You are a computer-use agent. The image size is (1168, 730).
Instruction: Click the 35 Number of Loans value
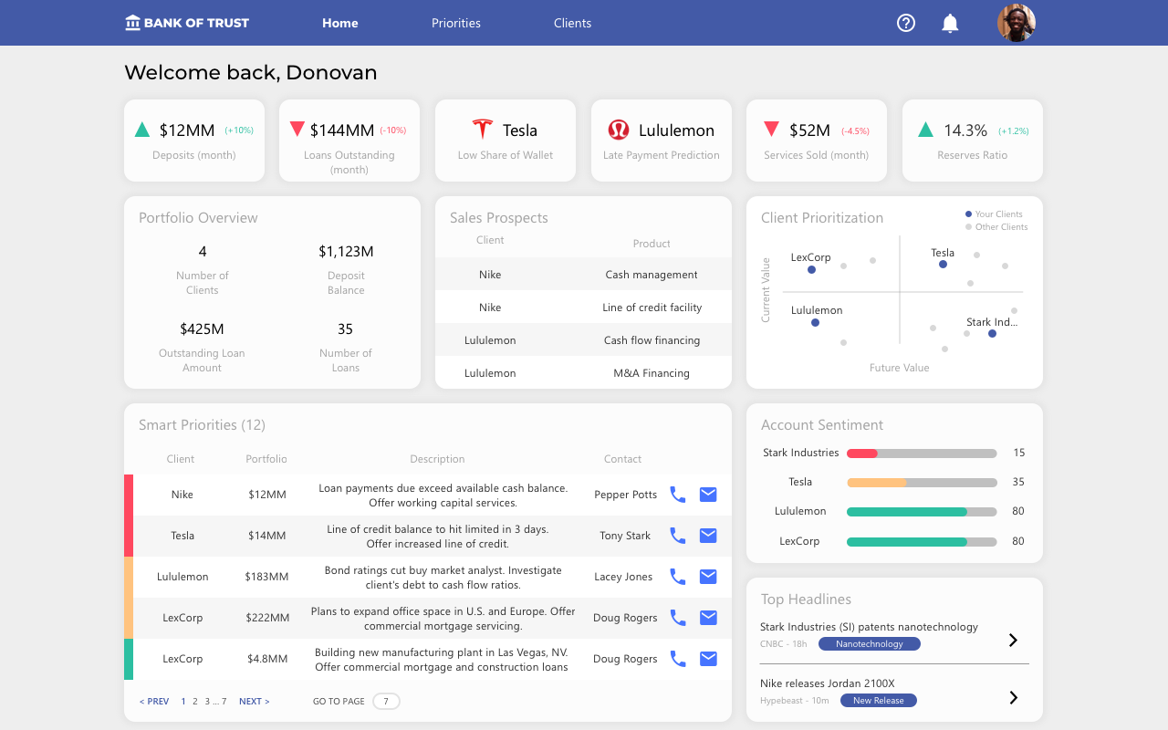[345, 328]
